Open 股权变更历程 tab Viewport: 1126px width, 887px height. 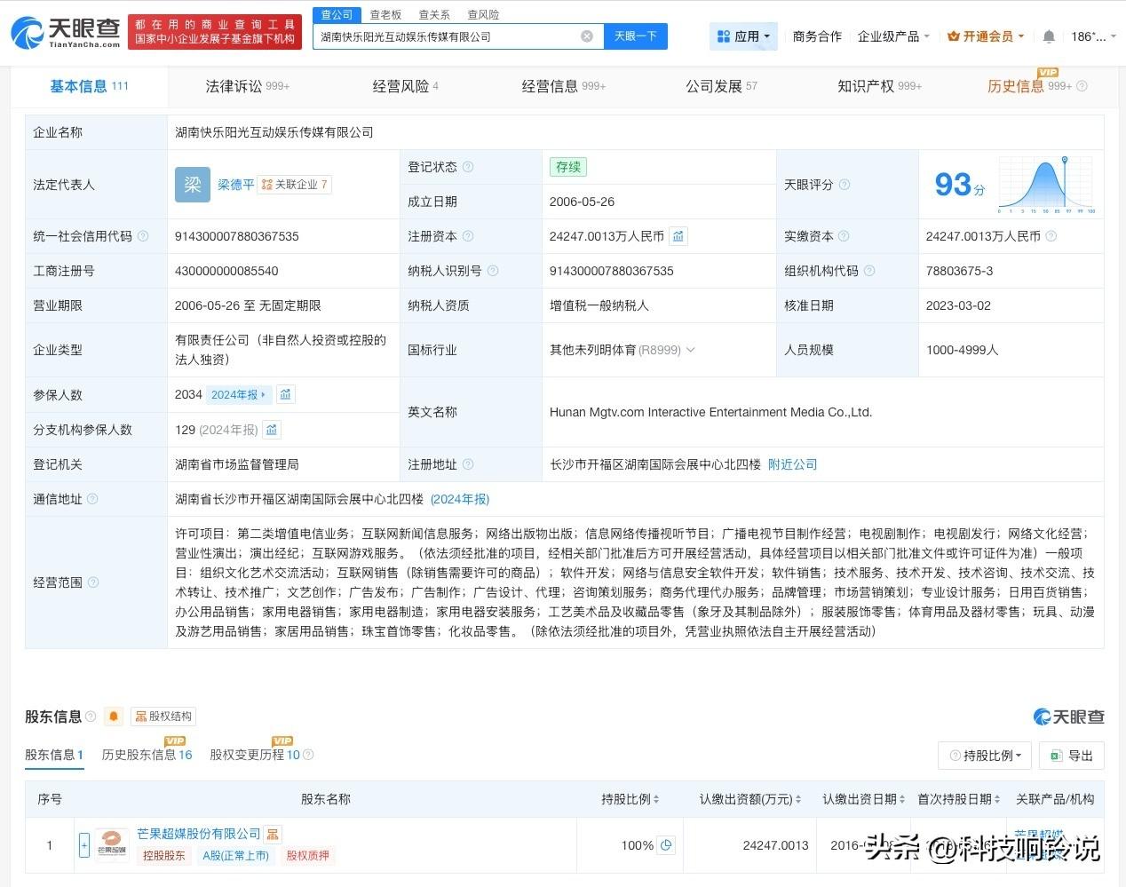255,755
